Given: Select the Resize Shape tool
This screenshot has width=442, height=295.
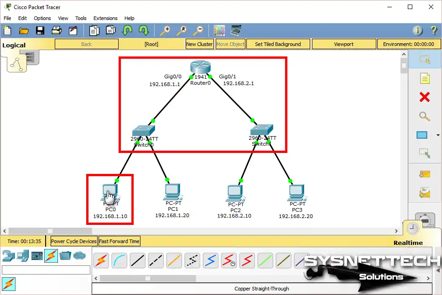Looking at the screenshot, I should 425,153.
